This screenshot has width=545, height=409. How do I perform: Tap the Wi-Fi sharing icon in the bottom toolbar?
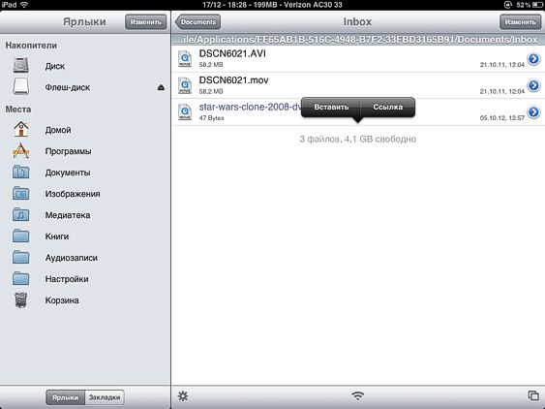pyautogui.click(x=357, y=395)
